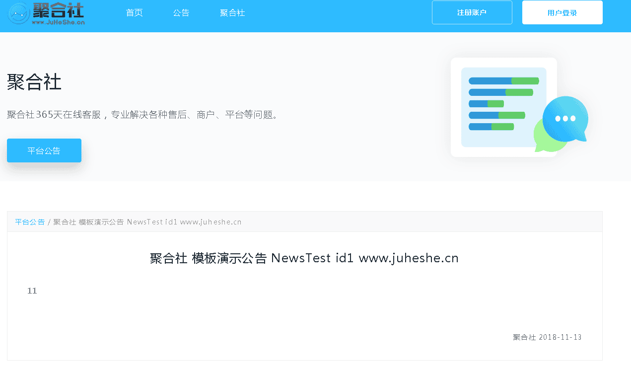Click the 注册账户 button
The image size is (631, 372).
point(472,12)
